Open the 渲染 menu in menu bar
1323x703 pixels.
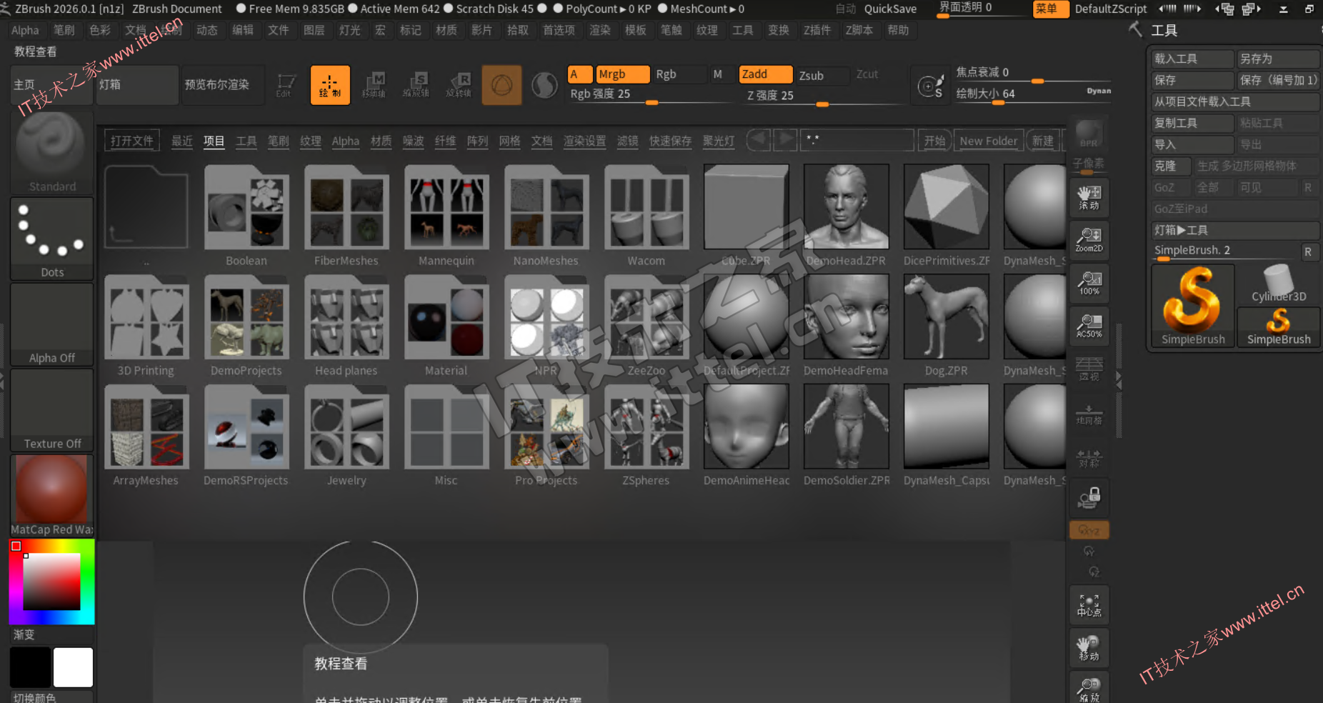click(599, 30)
